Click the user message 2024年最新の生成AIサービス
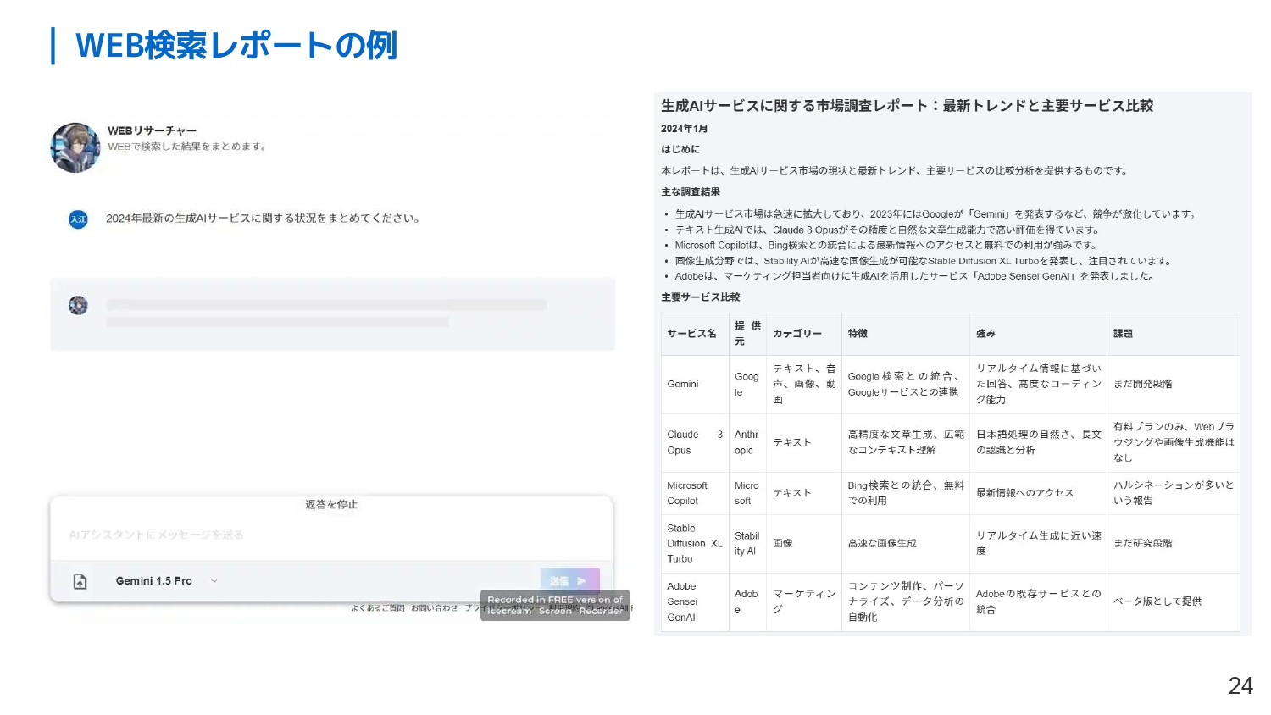The height and width of the screenshot is (715, 1271). (263, 219)
